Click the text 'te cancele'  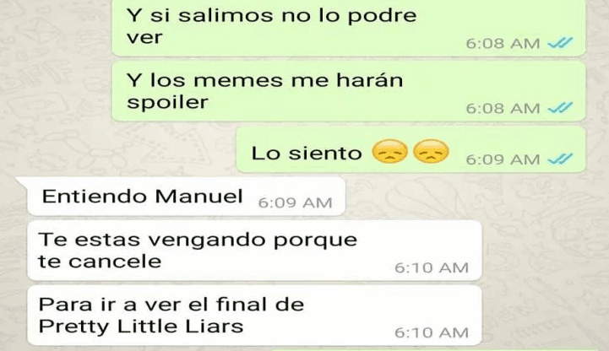pos(100,262)
